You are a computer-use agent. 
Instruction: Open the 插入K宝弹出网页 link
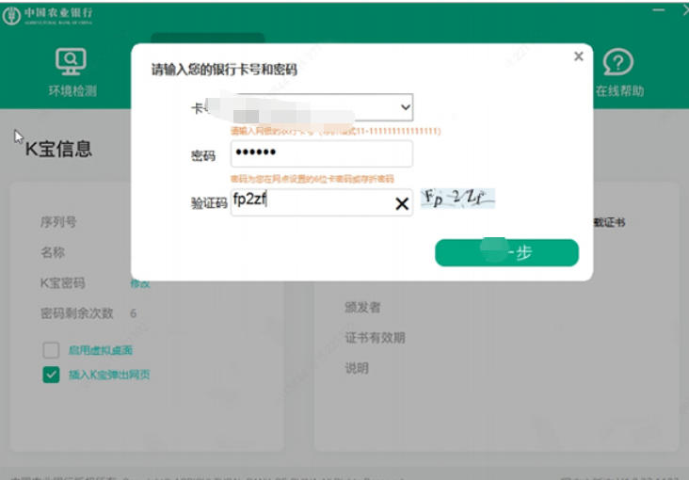click(x=109, y=375)
